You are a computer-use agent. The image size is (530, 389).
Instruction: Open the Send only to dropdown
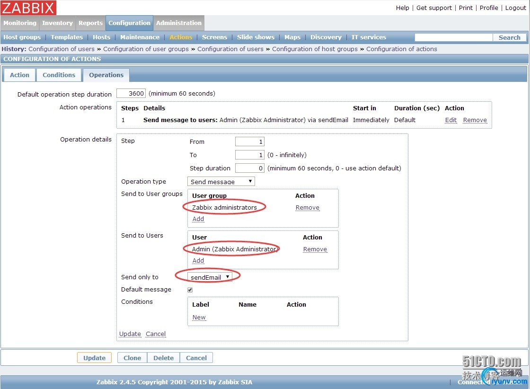(x=210, y=277)
